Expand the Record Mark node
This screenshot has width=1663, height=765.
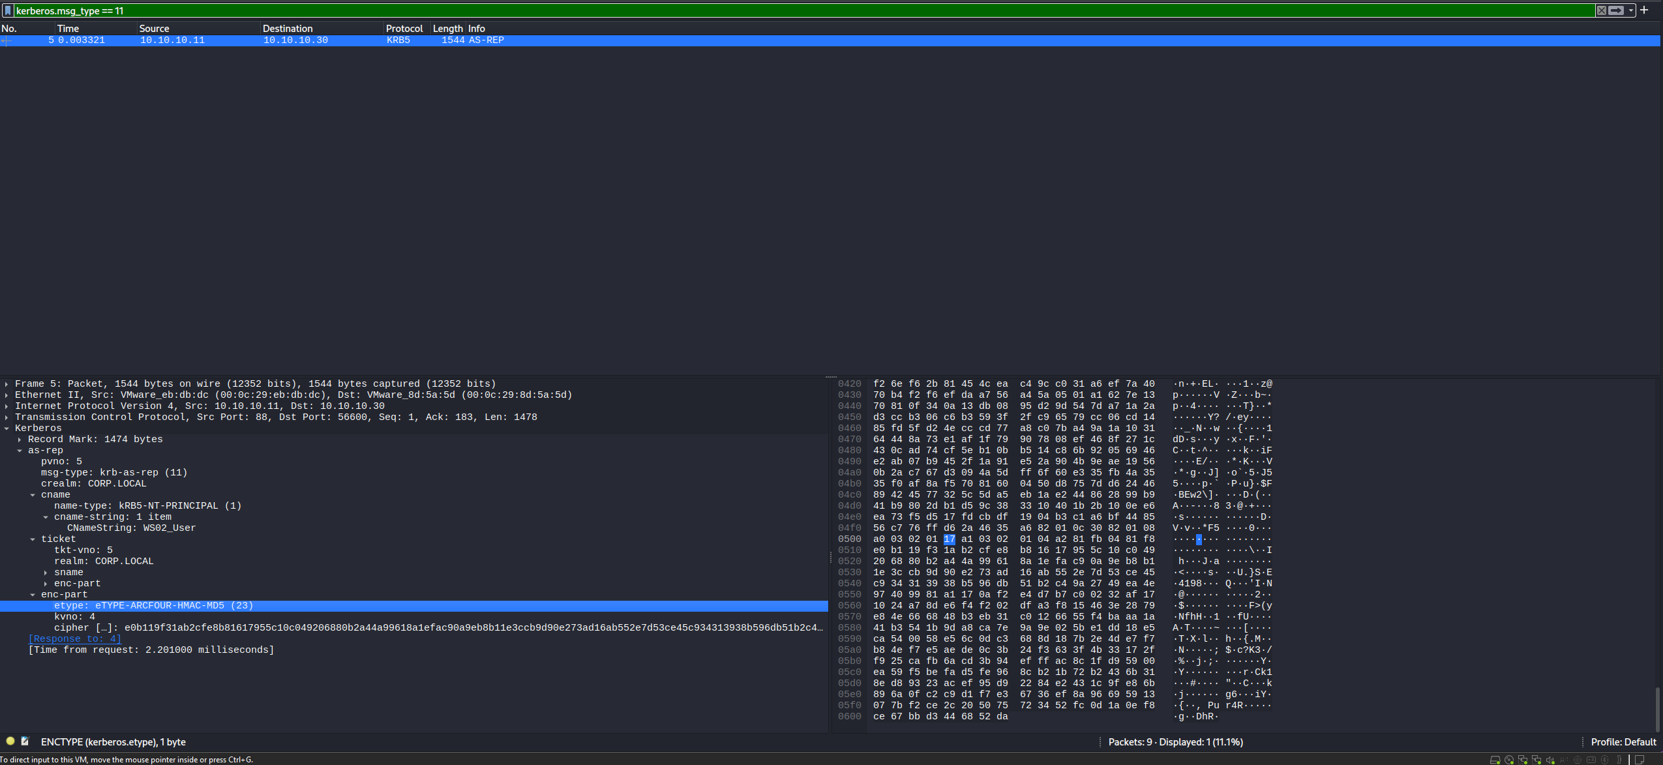coord(20,440)
